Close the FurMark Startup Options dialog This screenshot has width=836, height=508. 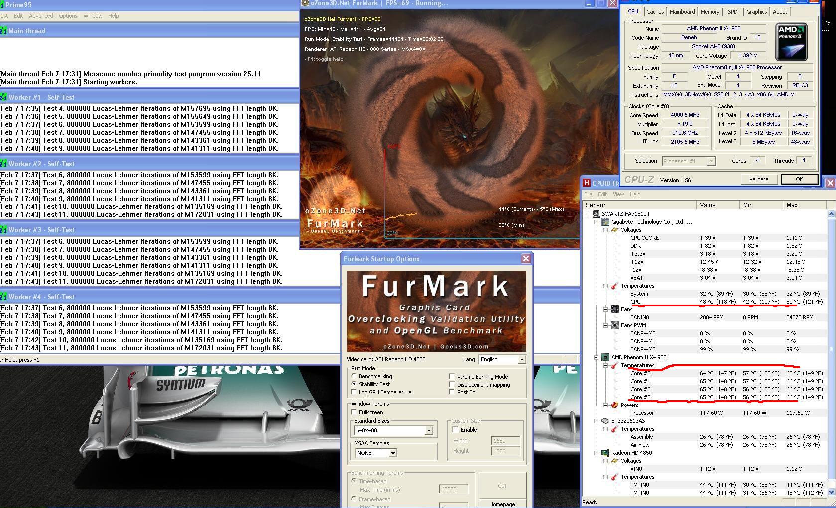[x=526, y=259]
